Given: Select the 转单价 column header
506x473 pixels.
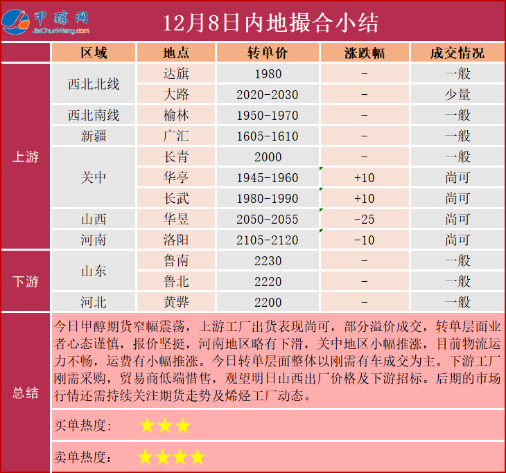Looking at the screenshot, I should pos(267,53).
